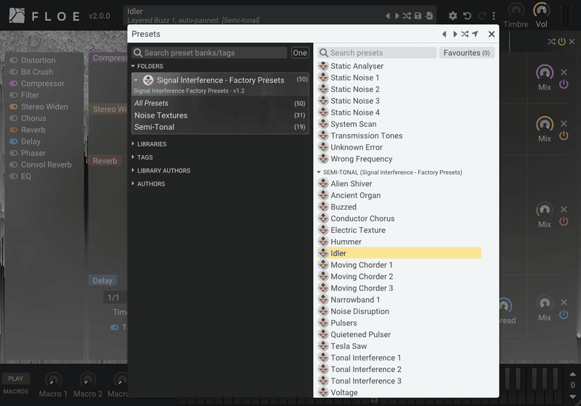Open the 1/1 delay time dropdown
Screen dimensions: 581x406
coord(115,298)
